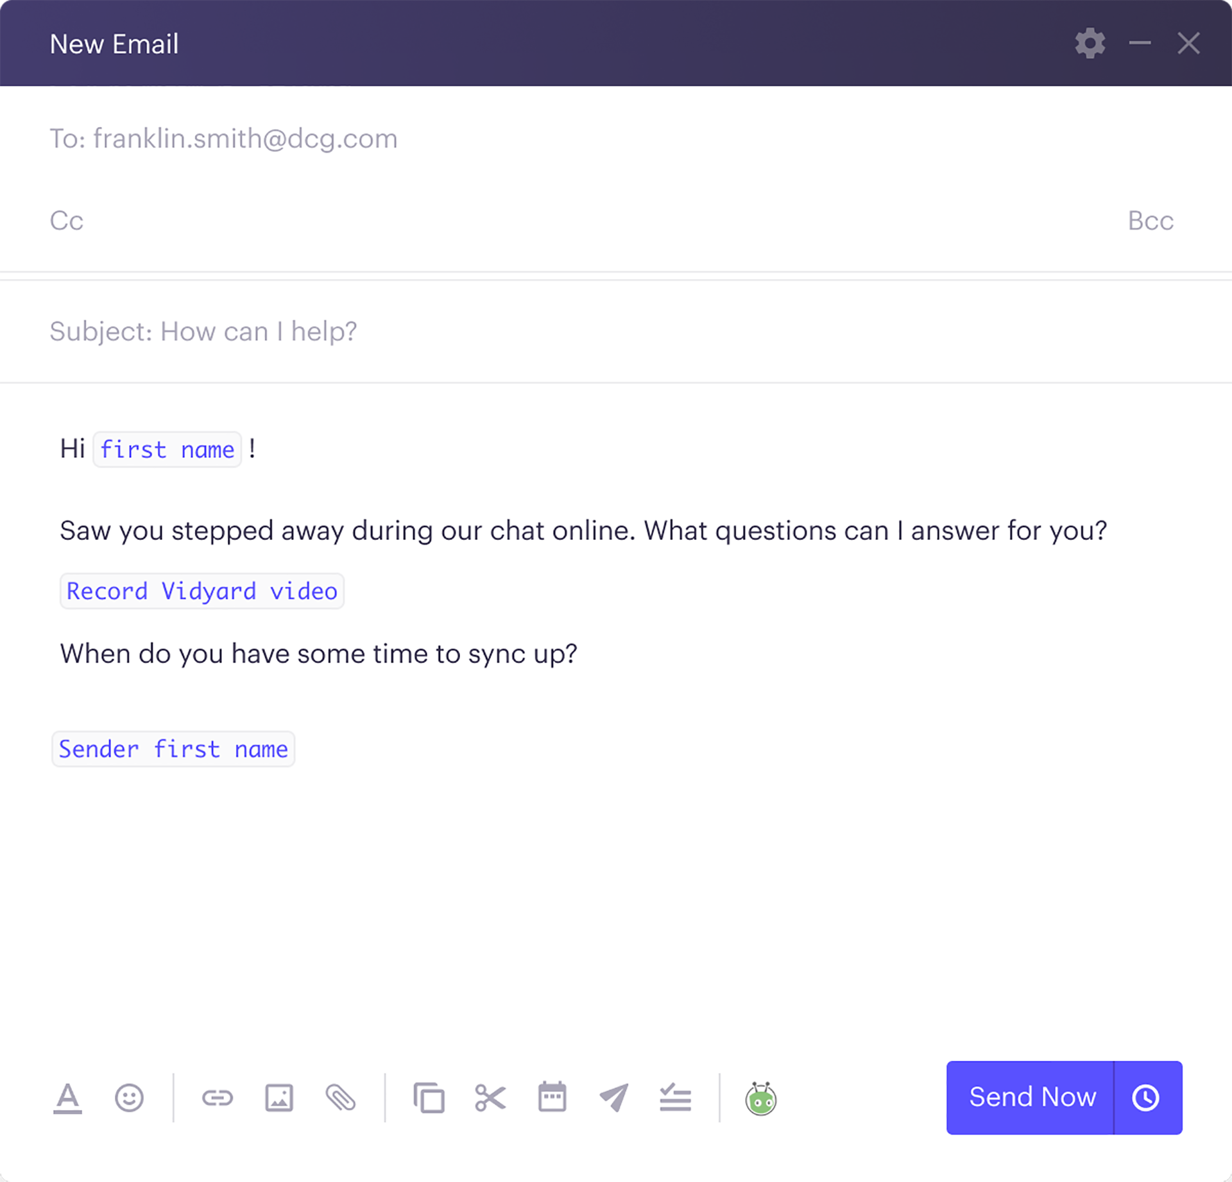Click the duplicate/copy content icon
The image size is (1232, 1182).
pos(429,1097)
